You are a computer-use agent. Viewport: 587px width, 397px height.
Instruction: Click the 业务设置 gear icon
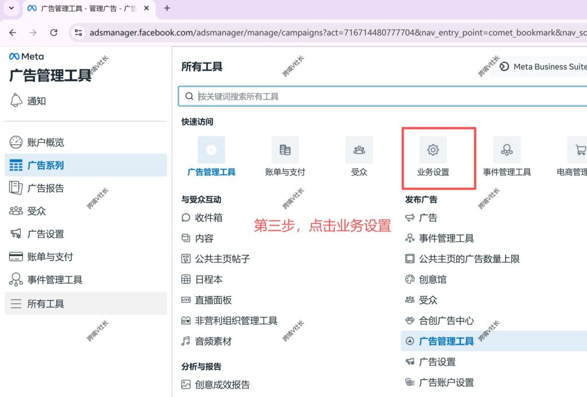tap(433, 150)
